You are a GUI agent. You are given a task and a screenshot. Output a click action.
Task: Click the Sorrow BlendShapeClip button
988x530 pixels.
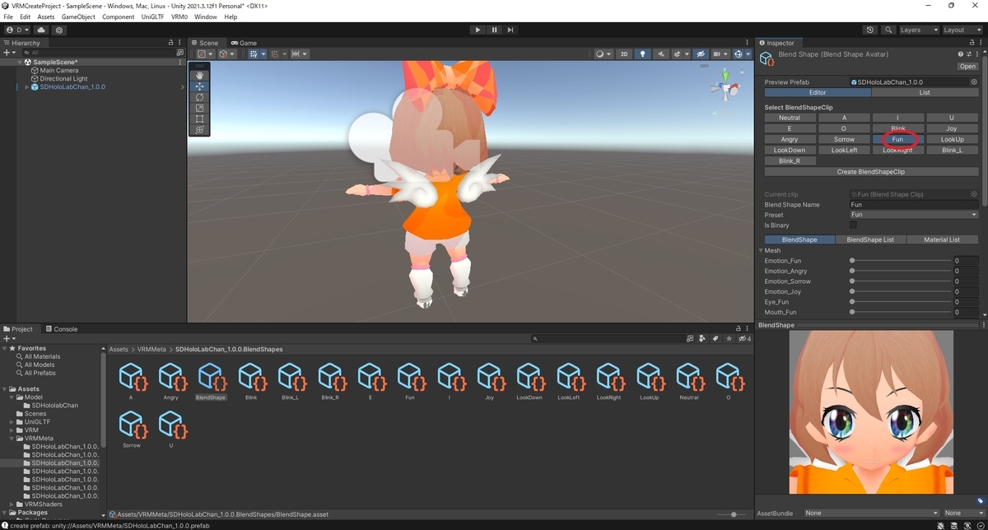pos(844,139)
